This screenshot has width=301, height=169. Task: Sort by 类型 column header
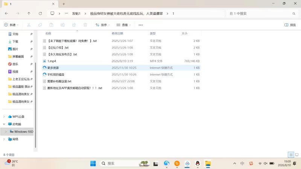click(x=153, y=33)
